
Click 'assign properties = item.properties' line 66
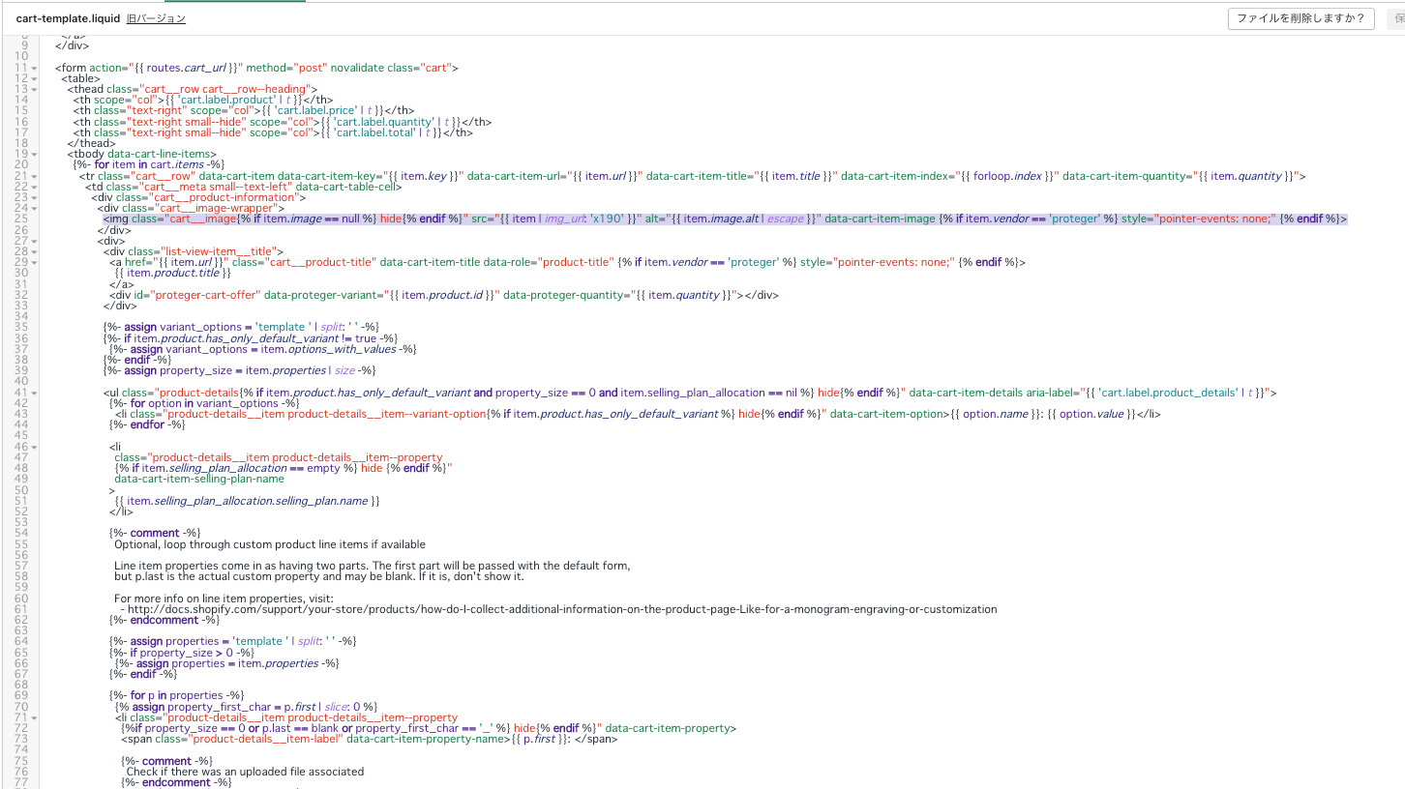(x=227, y=664)
